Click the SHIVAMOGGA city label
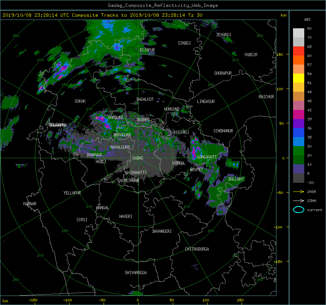The image size is (326, 305). 135,273
